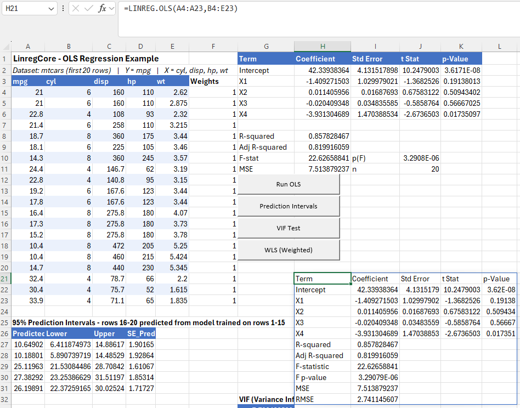Viewport: 520px width, 408px height.
Task: Select the Weights header cell
Action: tap(205, 81)
